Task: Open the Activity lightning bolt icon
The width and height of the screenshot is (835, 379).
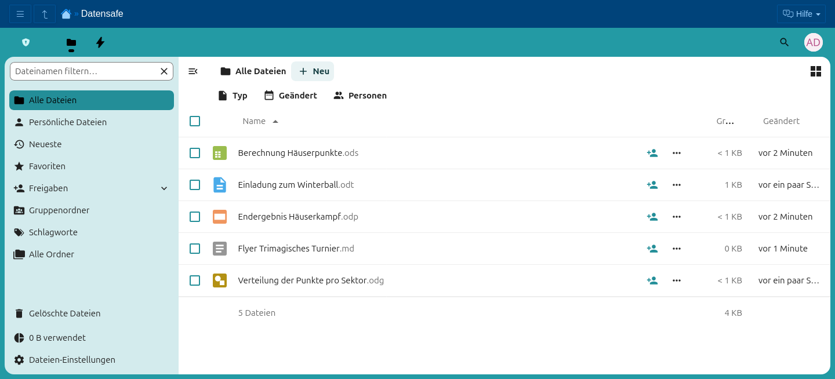Action: [x=100, y=42]
